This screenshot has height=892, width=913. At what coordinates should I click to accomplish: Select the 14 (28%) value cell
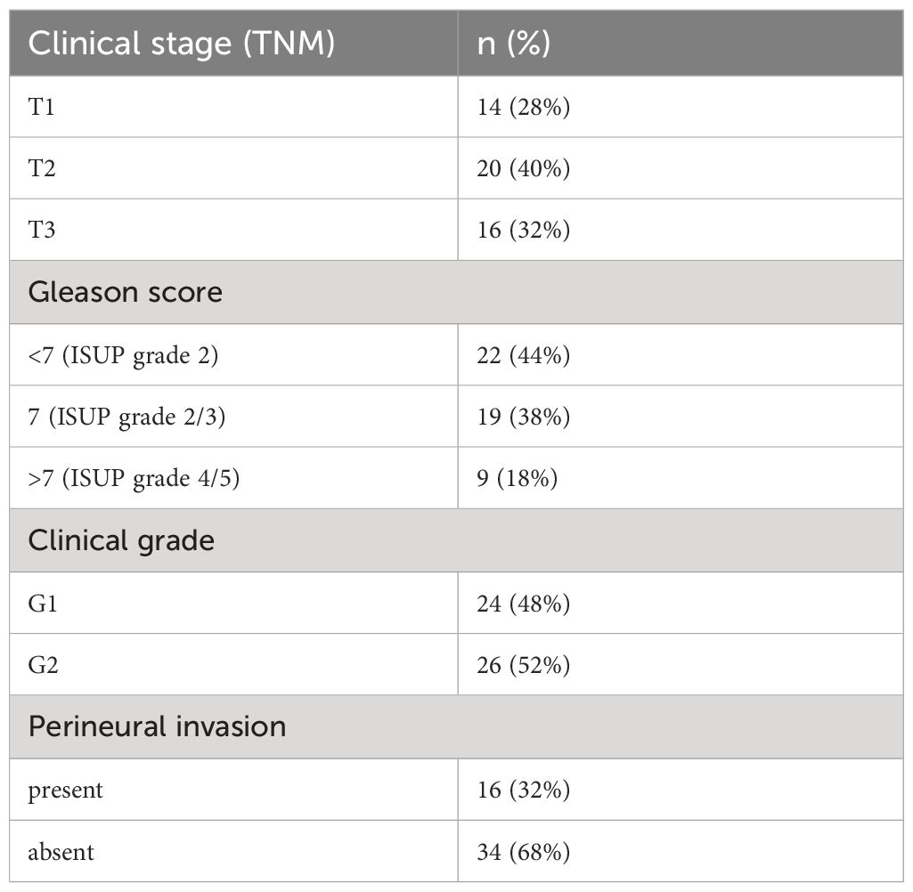(x=681, y=107)
